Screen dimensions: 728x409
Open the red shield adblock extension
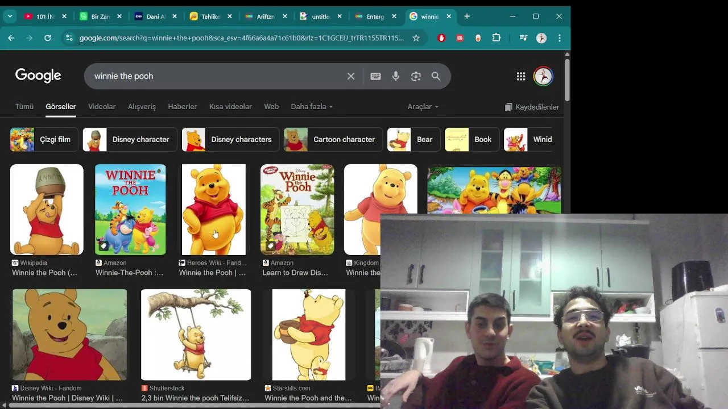coord(441,38)
